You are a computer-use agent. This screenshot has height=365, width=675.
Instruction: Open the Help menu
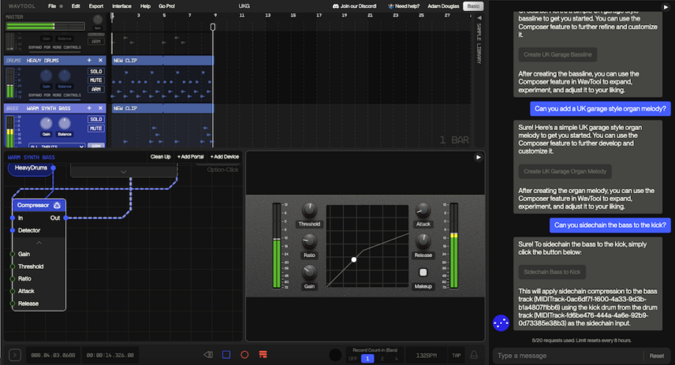point(146,6)
